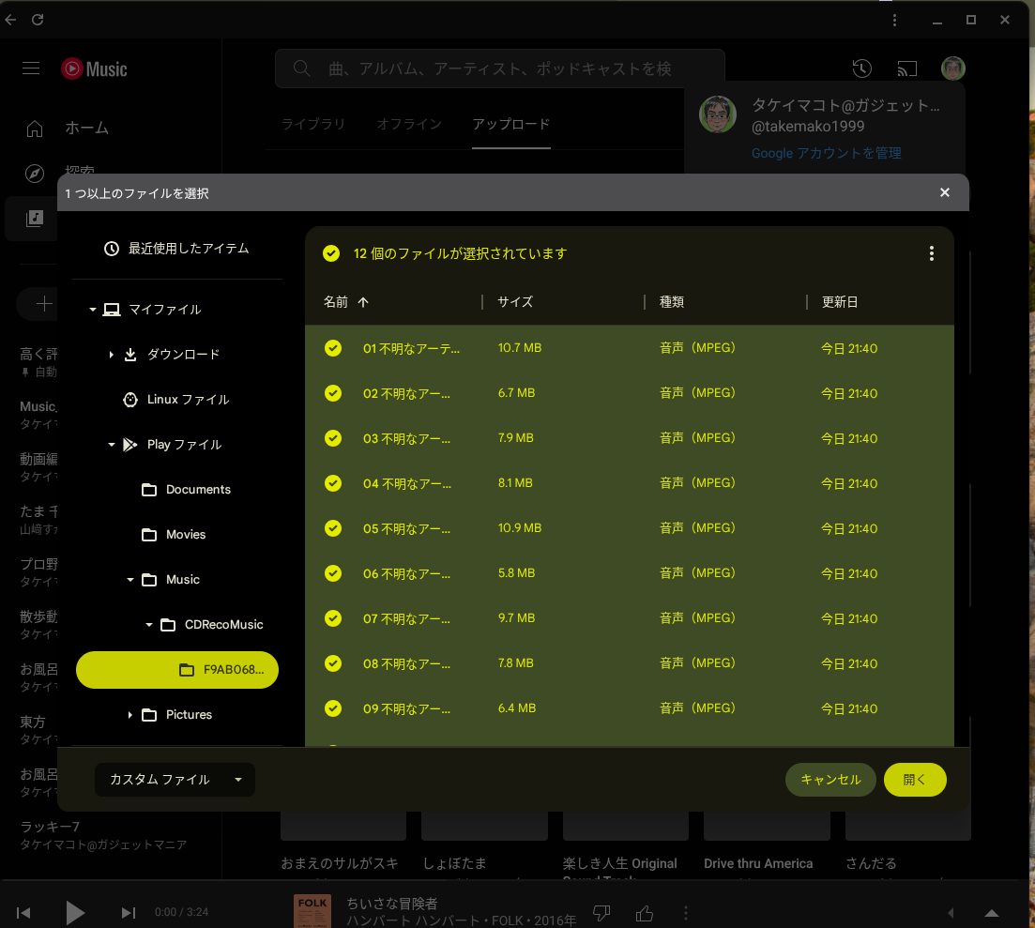Switch to the ライブラリ tab
The height and width of the screenshot is (928, 1035).
(313, 124)
